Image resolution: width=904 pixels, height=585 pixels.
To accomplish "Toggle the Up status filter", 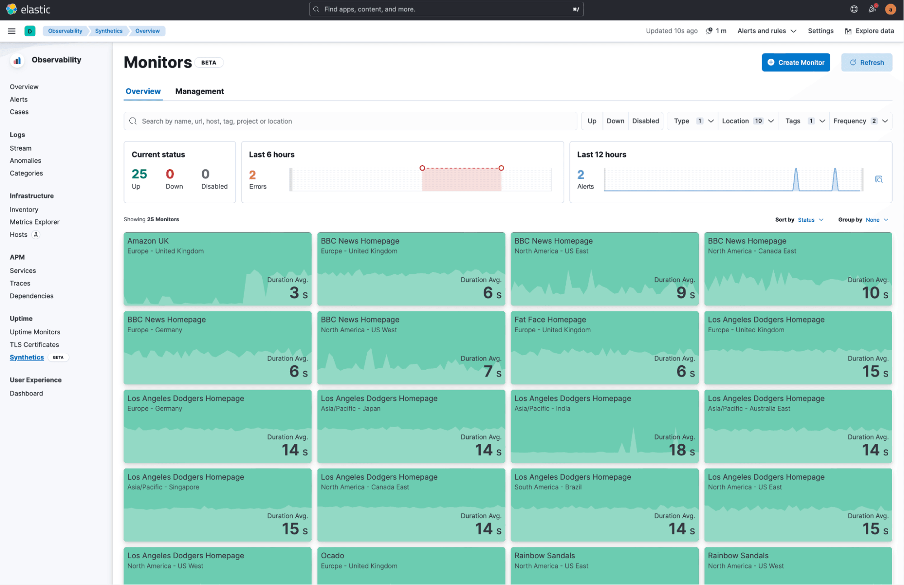I will point(592,121).
